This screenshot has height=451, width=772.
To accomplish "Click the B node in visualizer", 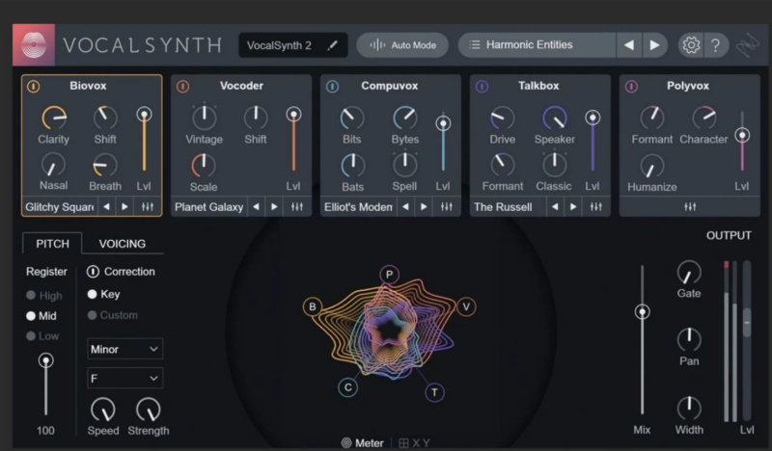I will pos(312,306).
